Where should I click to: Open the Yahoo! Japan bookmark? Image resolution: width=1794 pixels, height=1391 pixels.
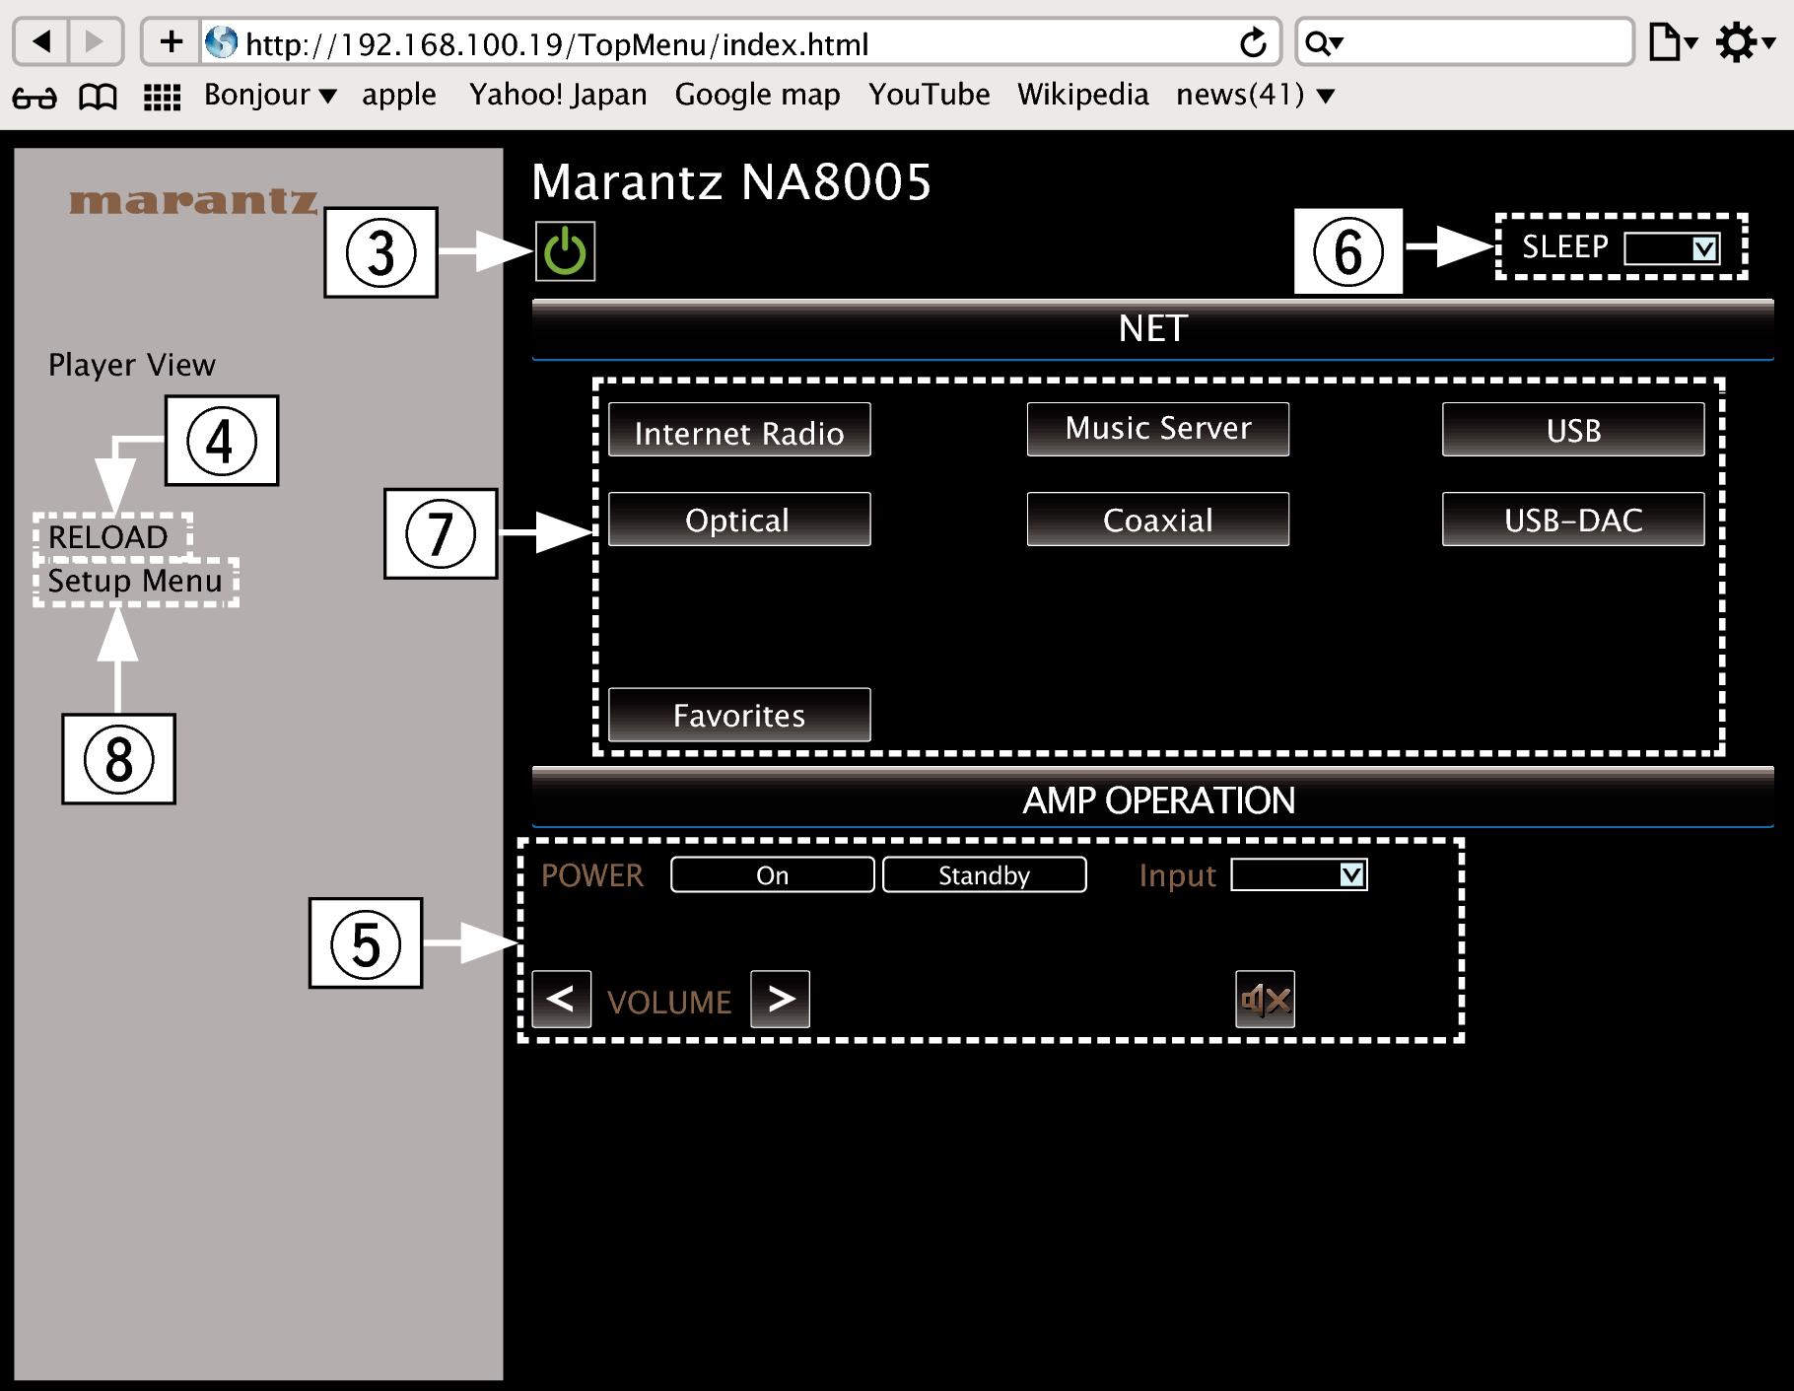pos(558,95)
